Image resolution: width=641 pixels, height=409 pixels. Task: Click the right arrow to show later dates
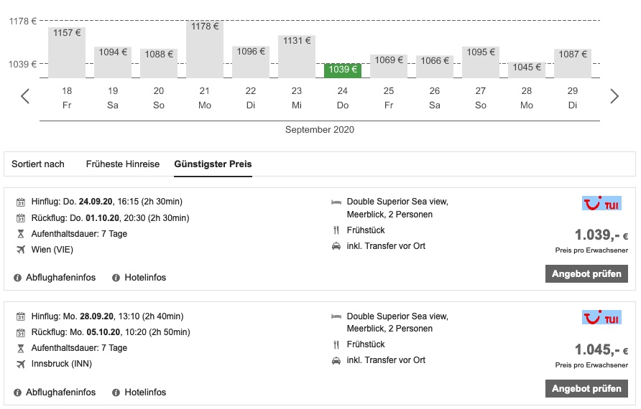[614, 96]
